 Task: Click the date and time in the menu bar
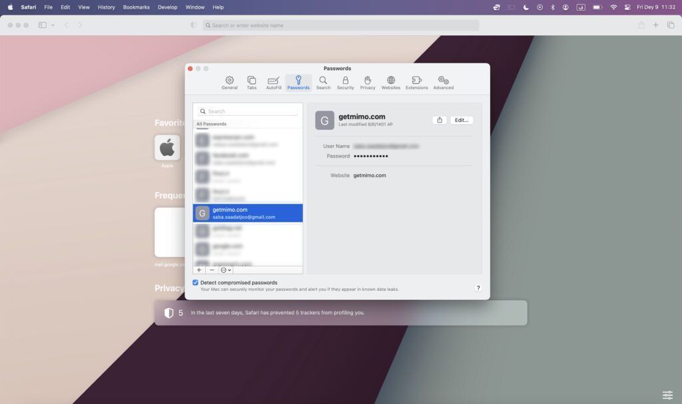click(656, 7)
